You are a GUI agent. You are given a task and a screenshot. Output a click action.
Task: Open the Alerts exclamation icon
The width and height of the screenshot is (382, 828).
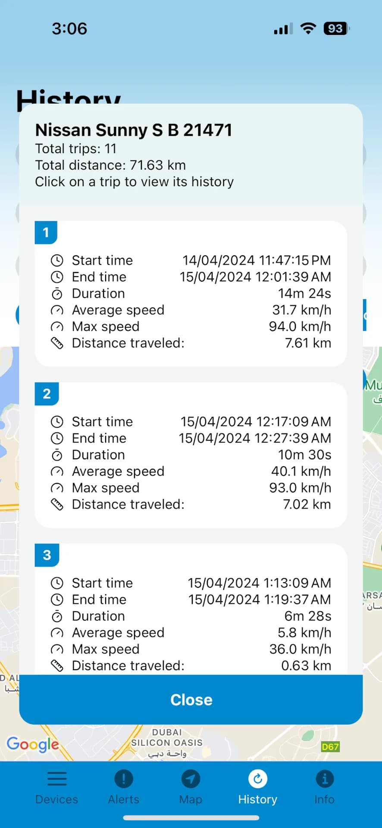pyautogui.click(x=124, y=778)
